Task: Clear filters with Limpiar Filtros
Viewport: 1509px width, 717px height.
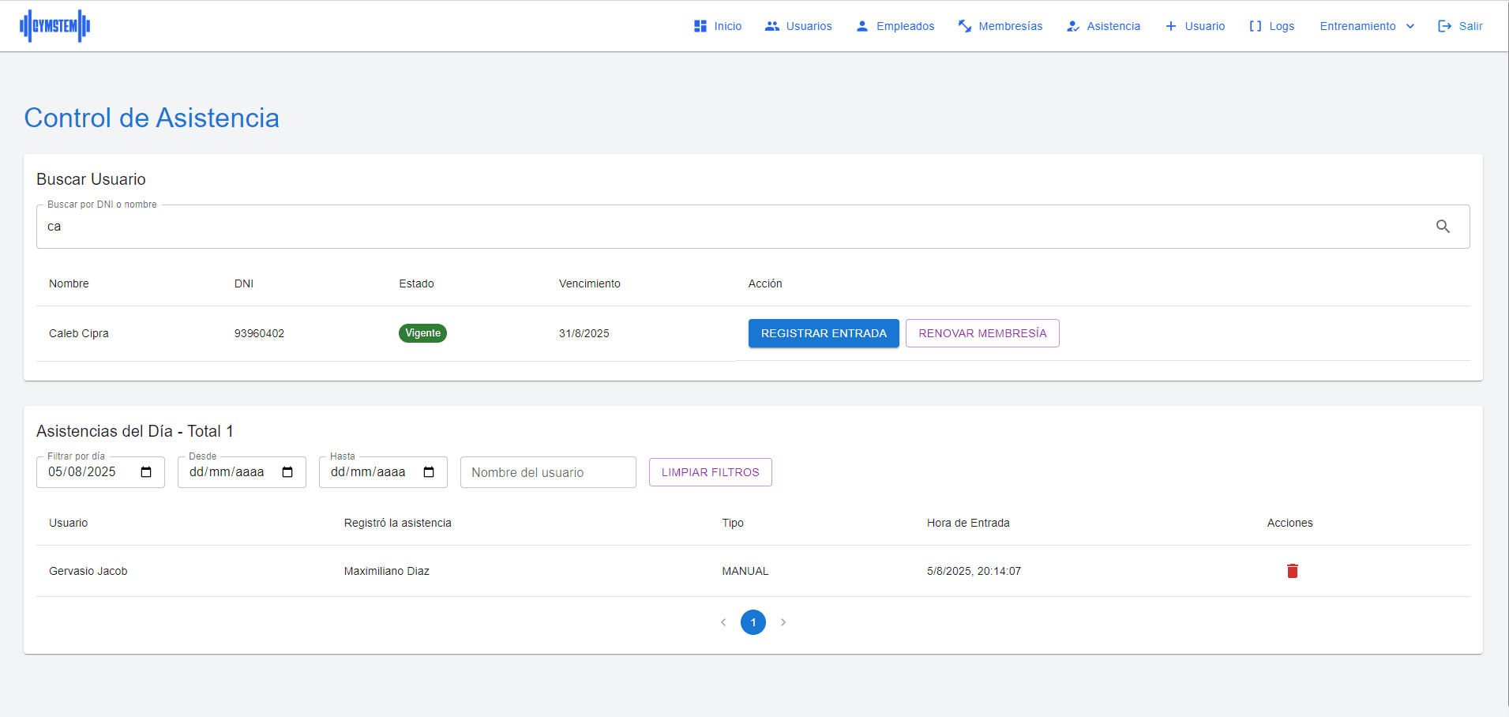Action: (x=710, y=472)
